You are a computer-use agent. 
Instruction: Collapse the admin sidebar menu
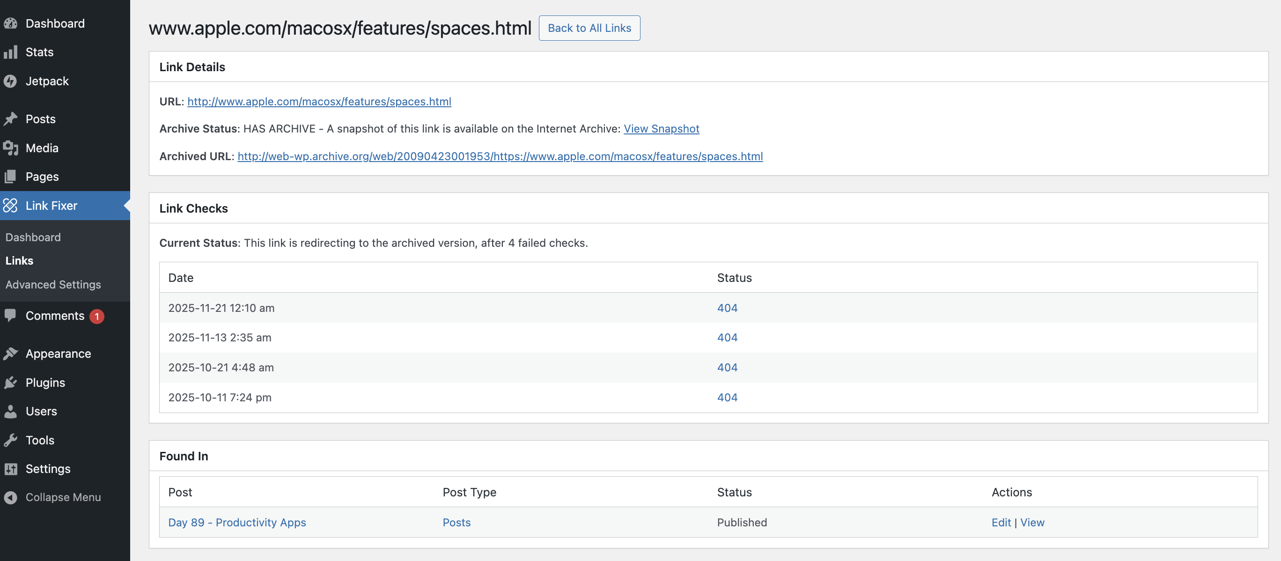(x=63, y=497)
